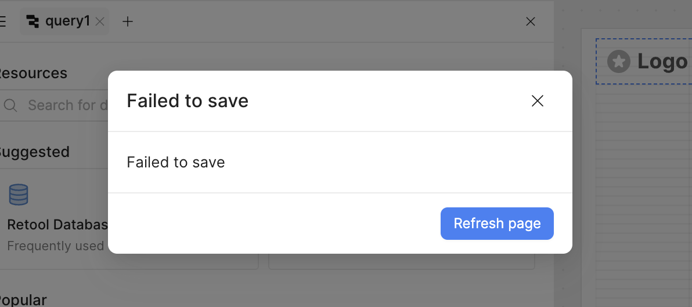Select the Logo text on canvas
Viewport: 692px width, 307px height.
662,61
